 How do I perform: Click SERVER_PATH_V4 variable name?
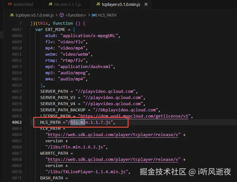(x=58, y=104)
